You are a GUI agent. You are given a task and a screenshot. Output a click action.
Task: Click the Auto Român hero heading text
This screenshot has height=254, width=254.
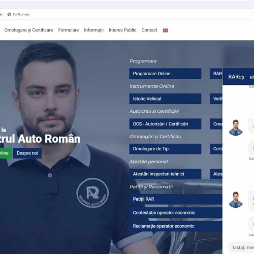coord(40,139)
